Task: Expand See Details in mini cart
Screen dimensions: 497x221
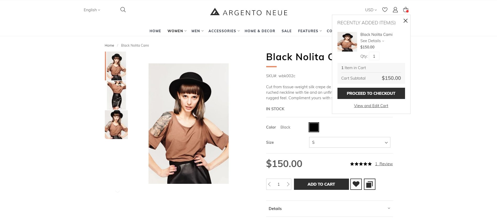Action: 372,41
